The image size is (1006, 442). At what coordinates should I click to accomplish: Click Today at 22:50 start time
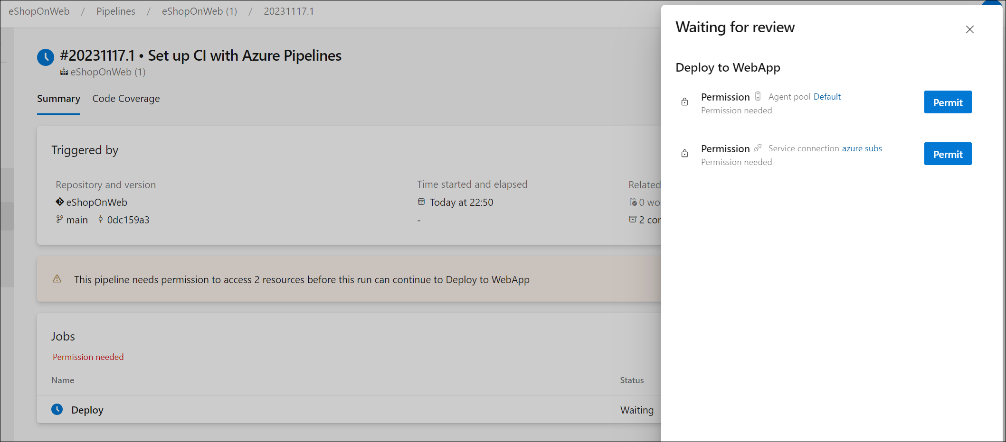pyautogui.click(x=461, y=203)
